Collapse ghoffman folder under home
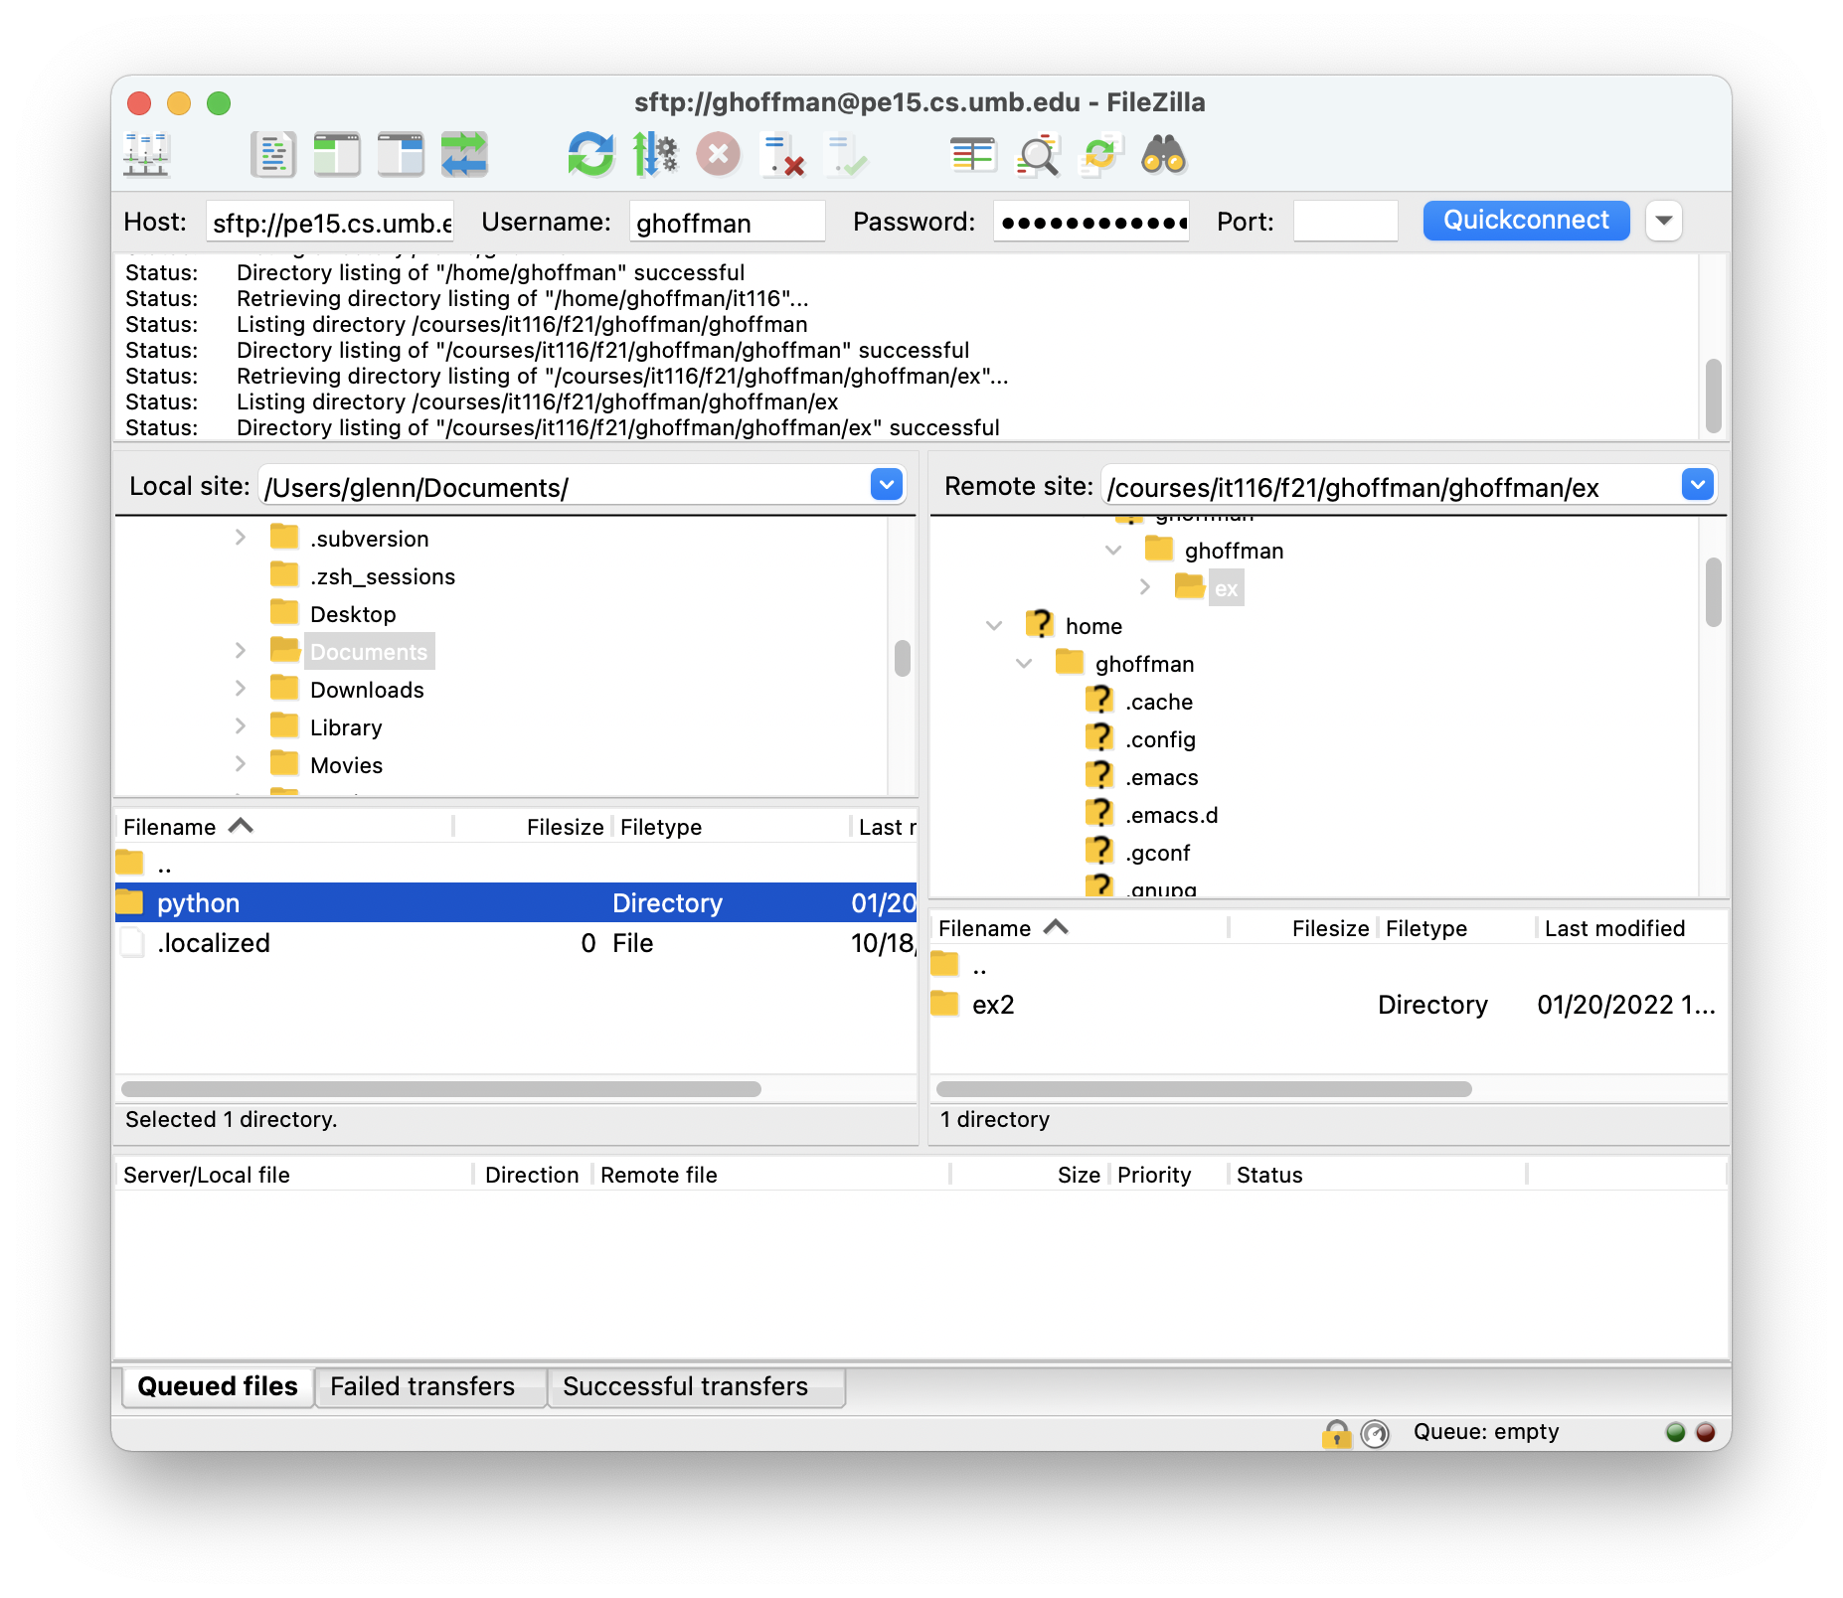The width and height of the screenshot is (1843, 1598). [x=1024, y=663]
